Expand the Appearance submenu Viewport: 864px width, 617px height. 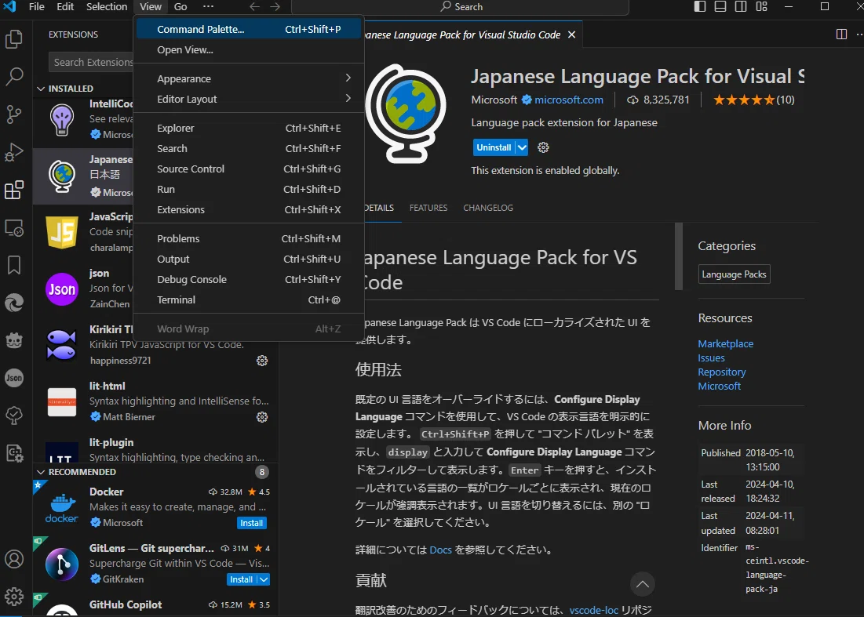coord(249,78)
